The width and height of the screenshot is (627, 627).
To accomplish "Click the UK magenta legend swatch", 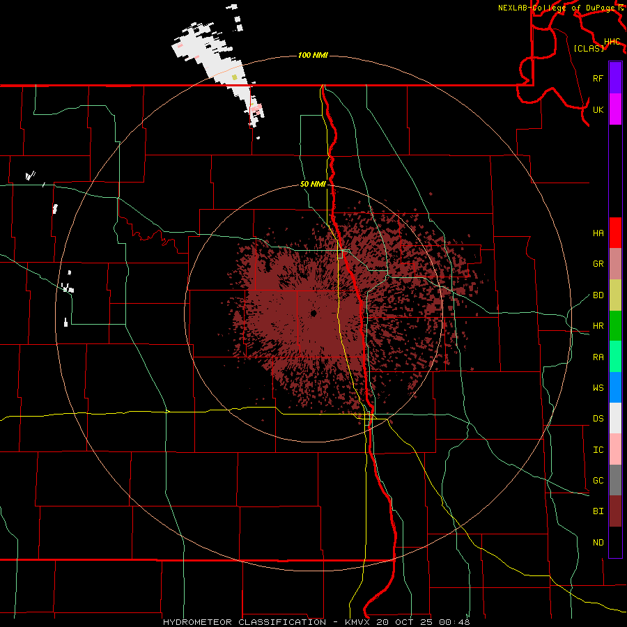I will (615, 109).
